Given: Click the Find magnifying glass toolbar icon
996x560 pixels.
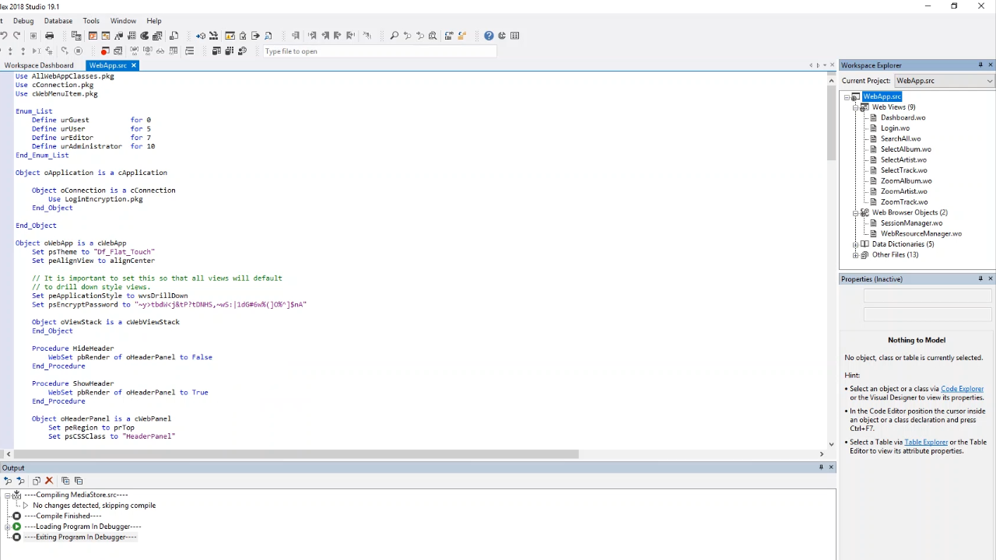Looking at the screenshot, I should [395, 36].
